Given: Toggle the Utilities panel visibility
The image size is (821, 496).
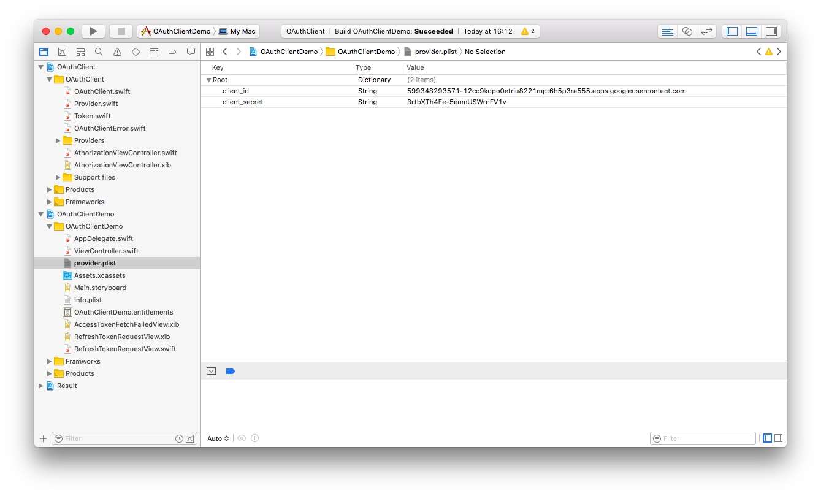Looking at the screenshot, I should [x=771, y=31].
